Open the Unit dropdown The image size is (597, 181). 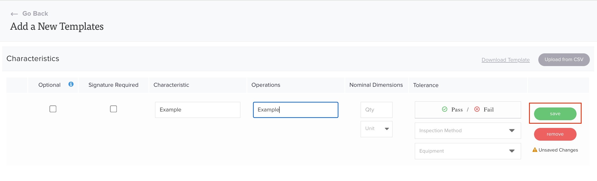point(376,129)
